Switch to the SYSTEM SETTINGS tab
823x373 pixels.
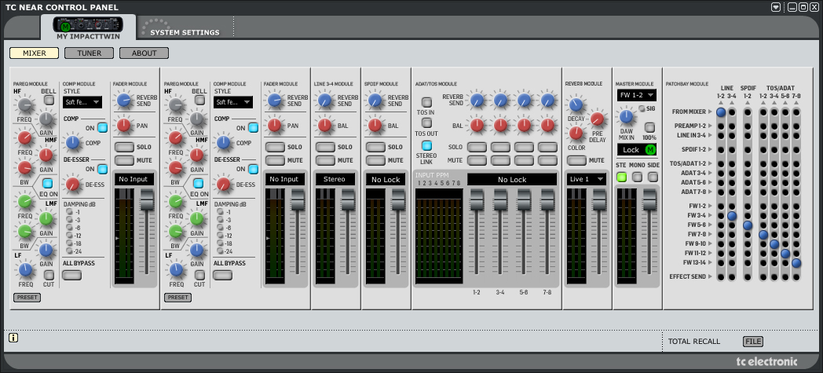pos(185,32)
